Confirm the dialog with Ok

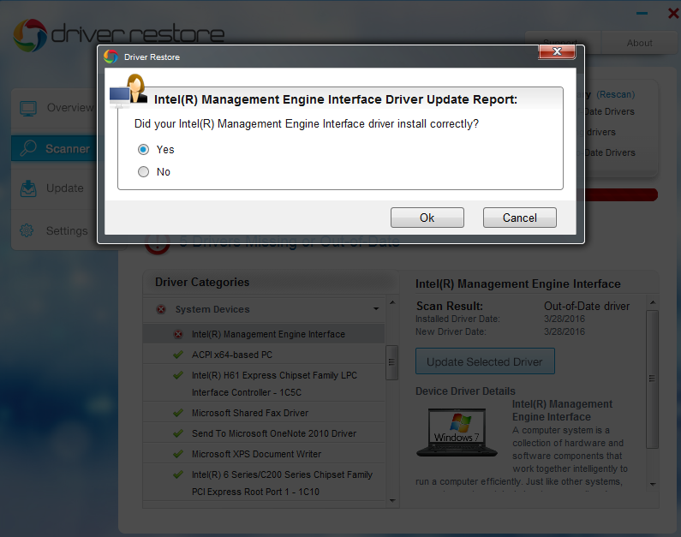[x=427, y=218]
